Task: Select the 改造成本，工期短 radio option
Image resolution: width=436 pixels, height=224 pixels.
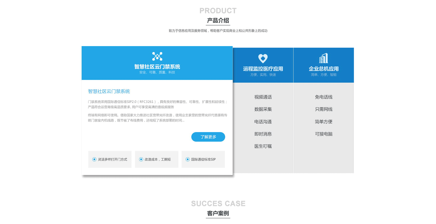Action: (157, 159)
